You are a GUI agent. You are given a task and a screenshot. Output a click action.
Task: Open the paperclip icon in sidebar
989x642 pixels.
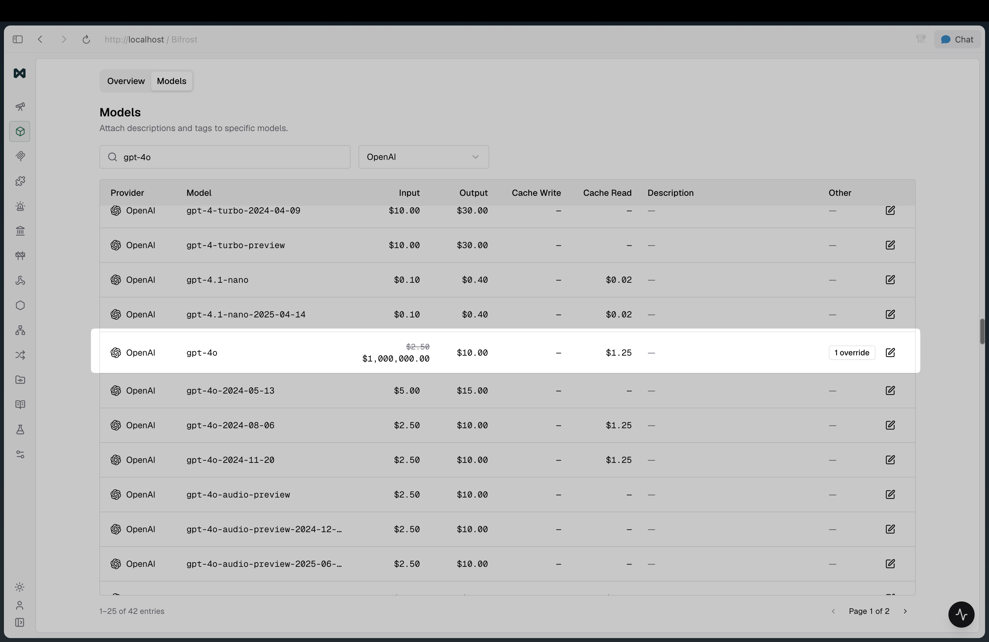20,156
